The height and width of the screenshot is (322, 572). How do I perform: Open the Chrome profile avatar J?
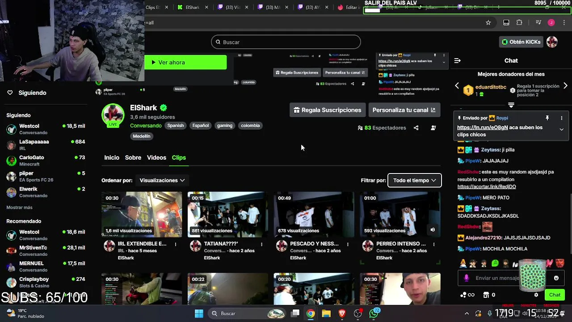(551, 23)
